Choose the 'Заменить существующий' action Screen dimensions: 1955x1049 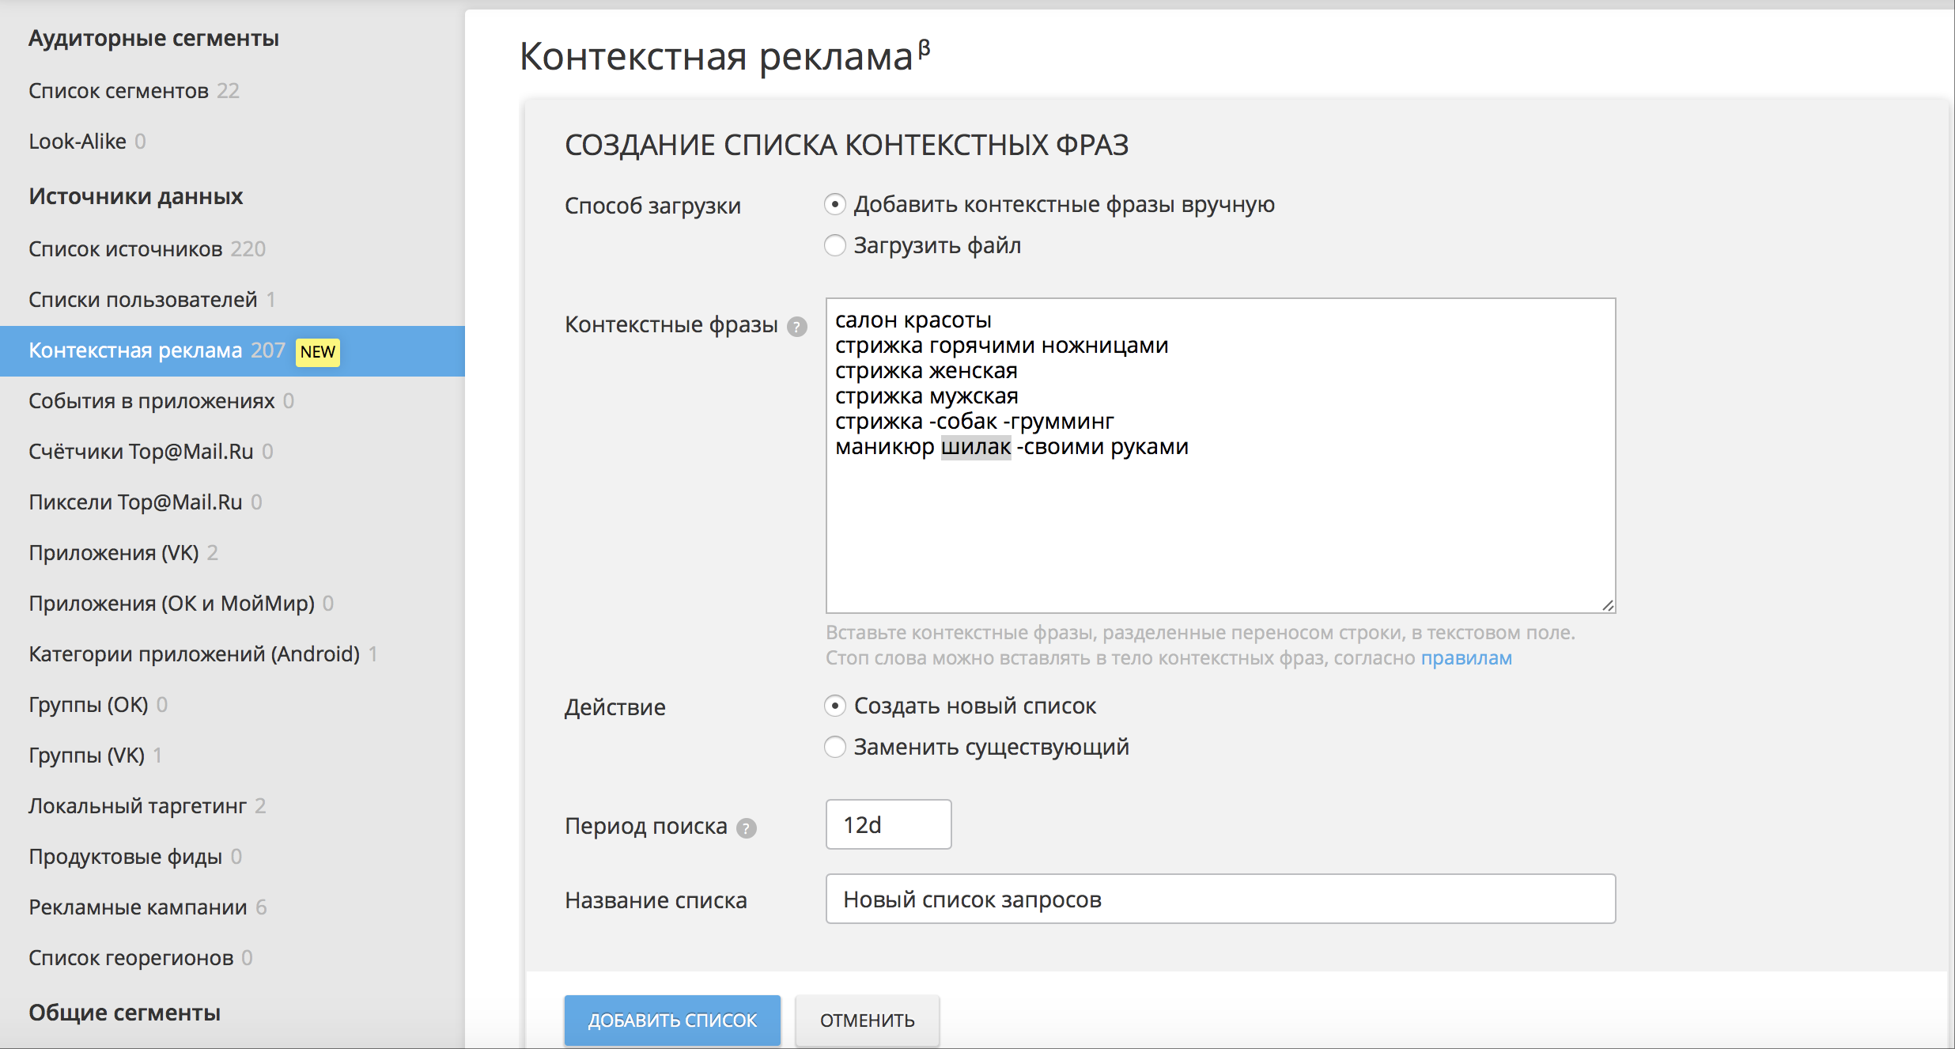[x=835, y=747]
